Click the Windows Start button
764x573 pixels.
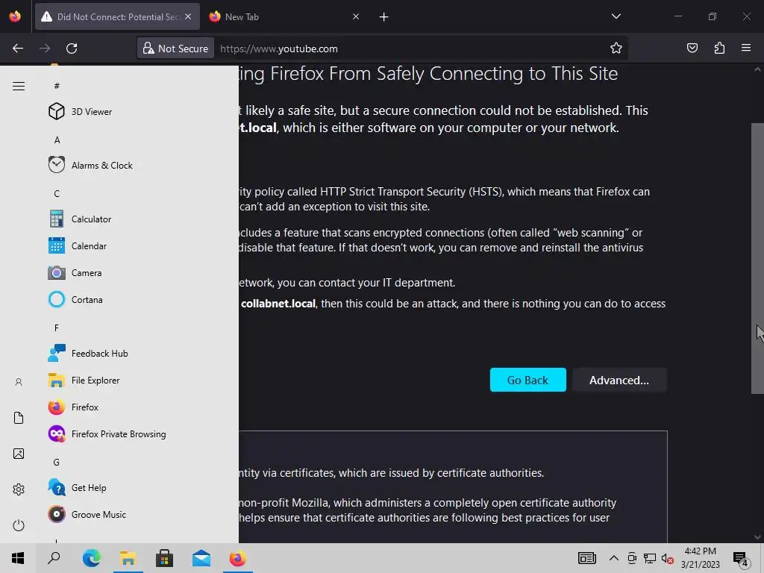coord(18,558)
